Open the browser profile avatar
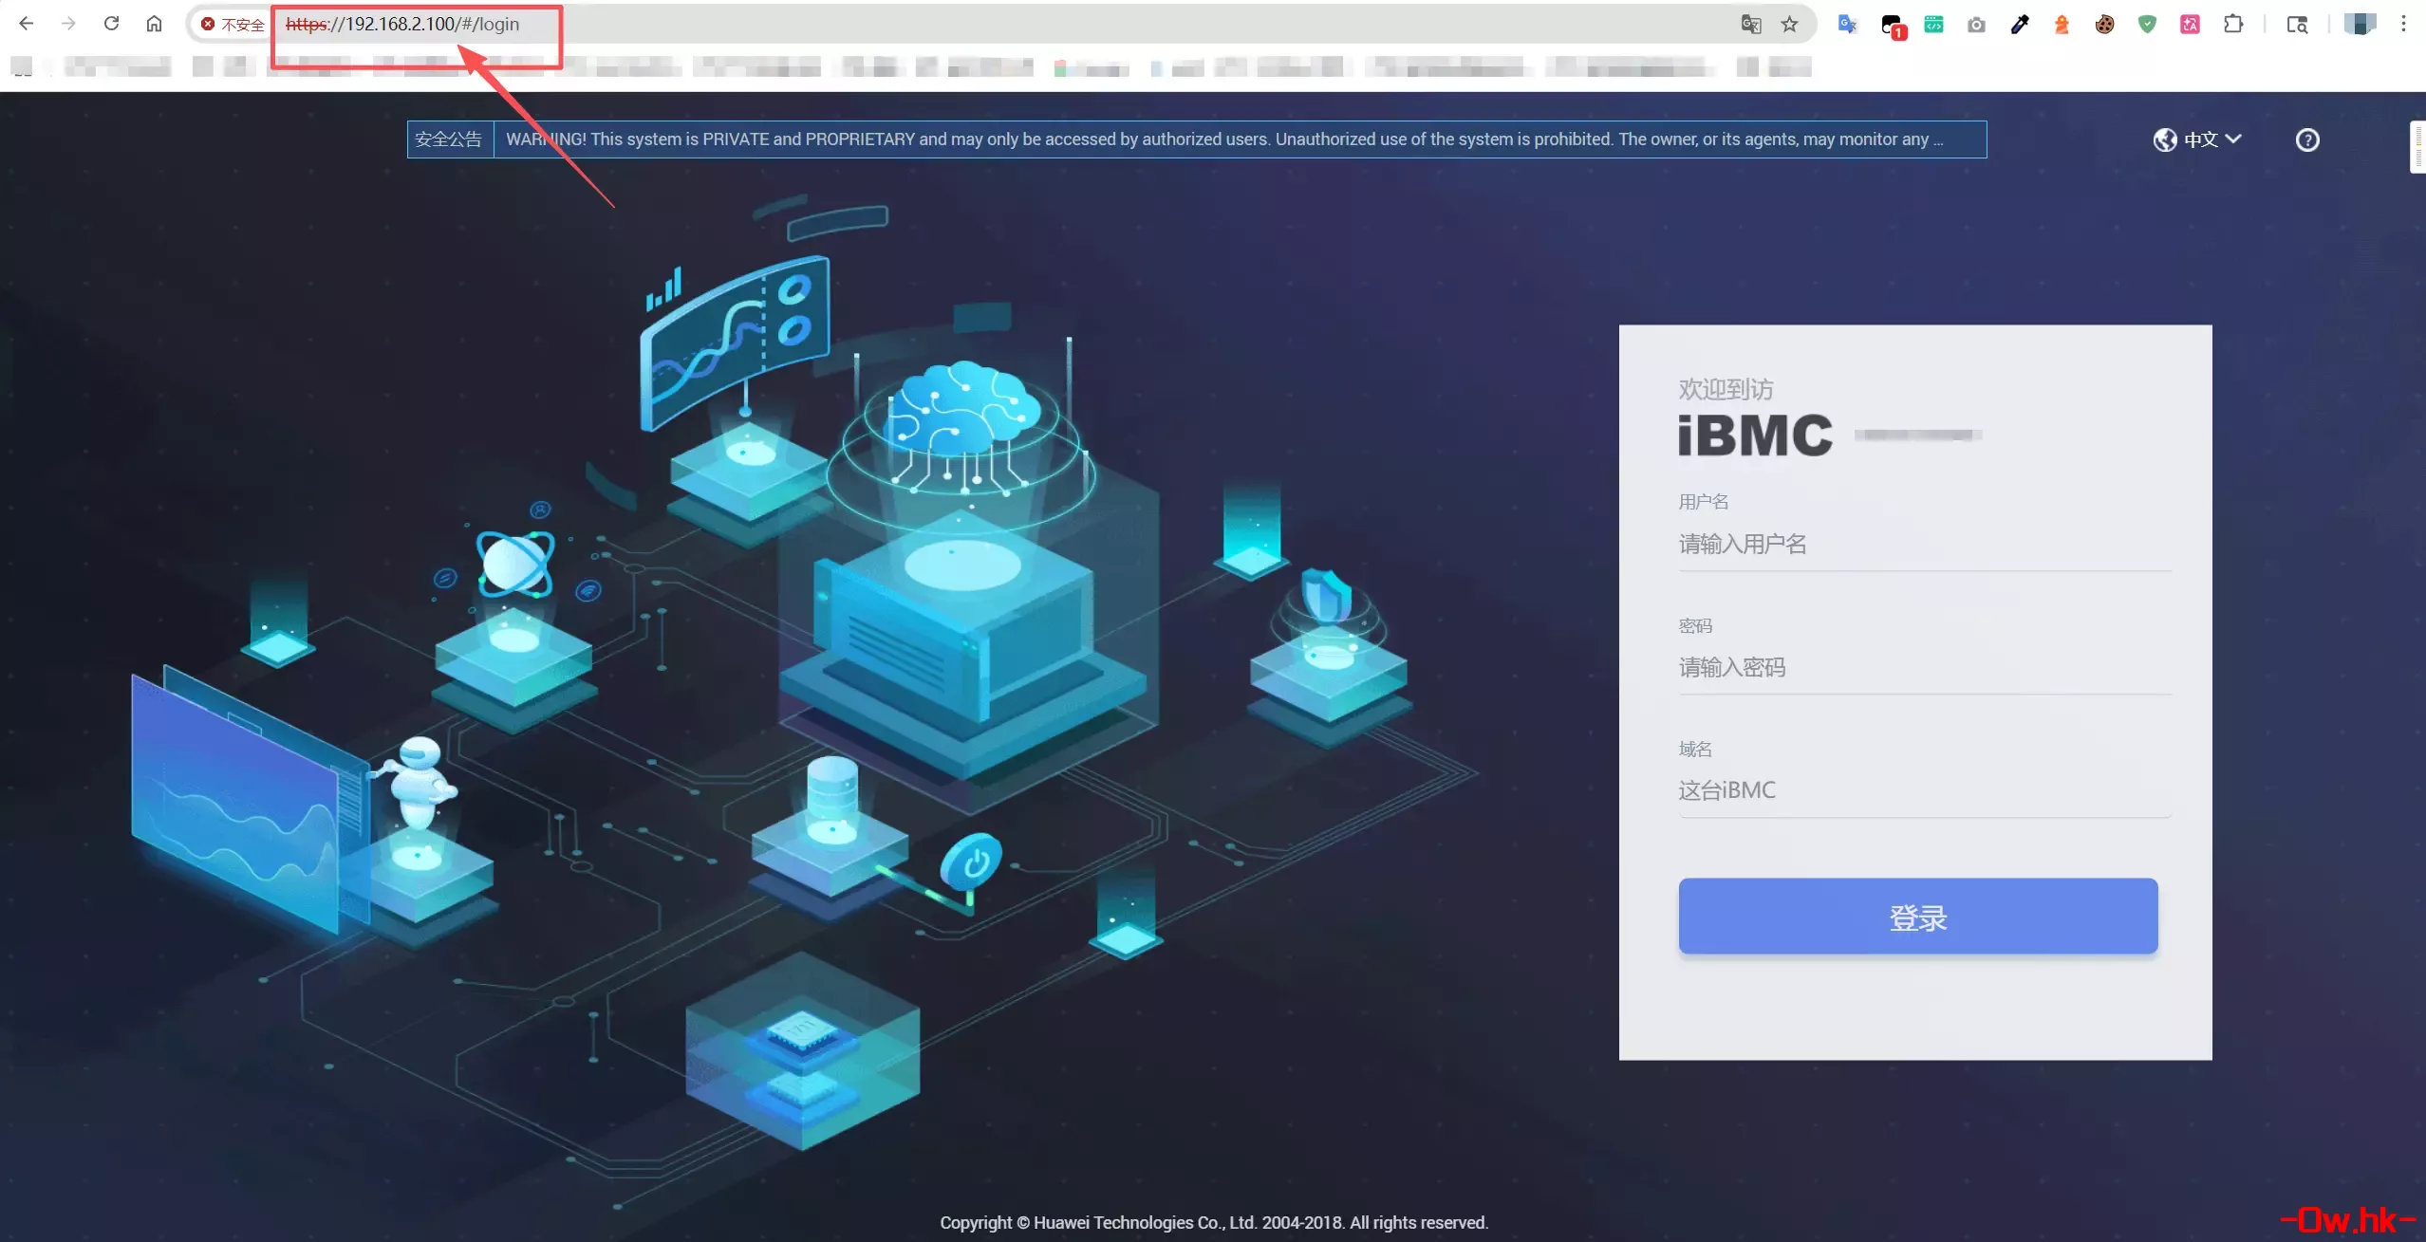The width and height of the screenshot is (2426, 1242). click(x=2360, y=24)
